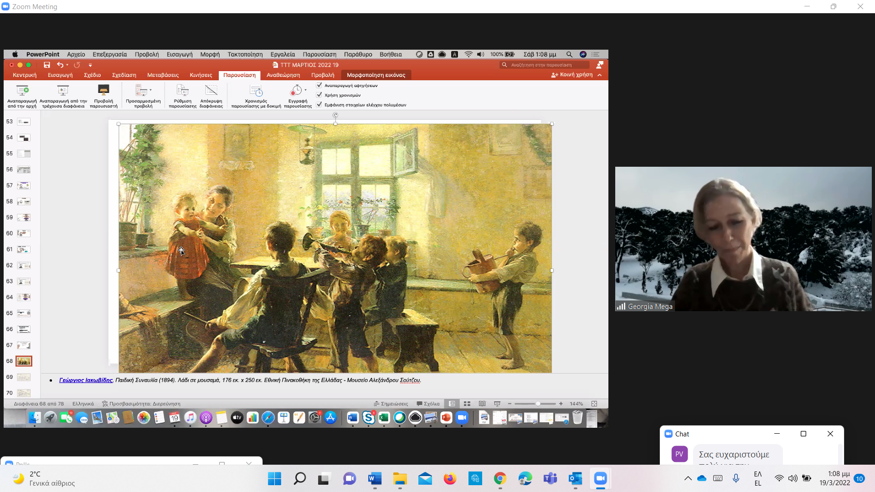Click Play from Start (Αναπαραγωγή από την αρχή)

click(x=22, y=96)
